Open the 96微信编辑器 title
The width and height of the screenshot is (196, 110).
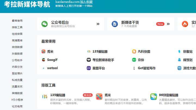(x=169, y=95)
